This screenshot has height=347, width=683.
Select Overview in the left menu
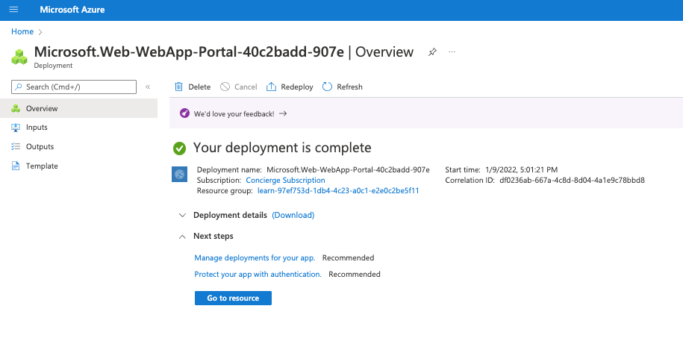click(x=42, y=108)
